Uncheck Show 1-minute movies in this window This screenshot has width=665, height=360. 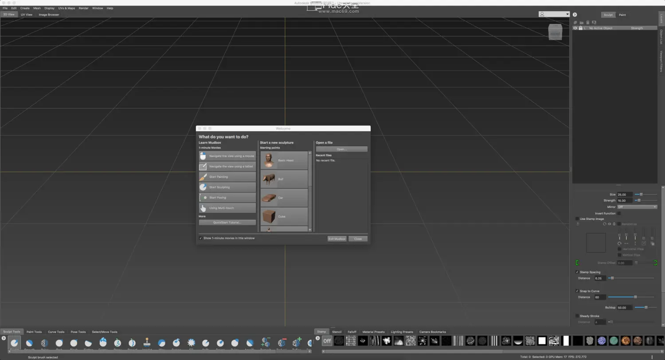click(x=201, y=238)
